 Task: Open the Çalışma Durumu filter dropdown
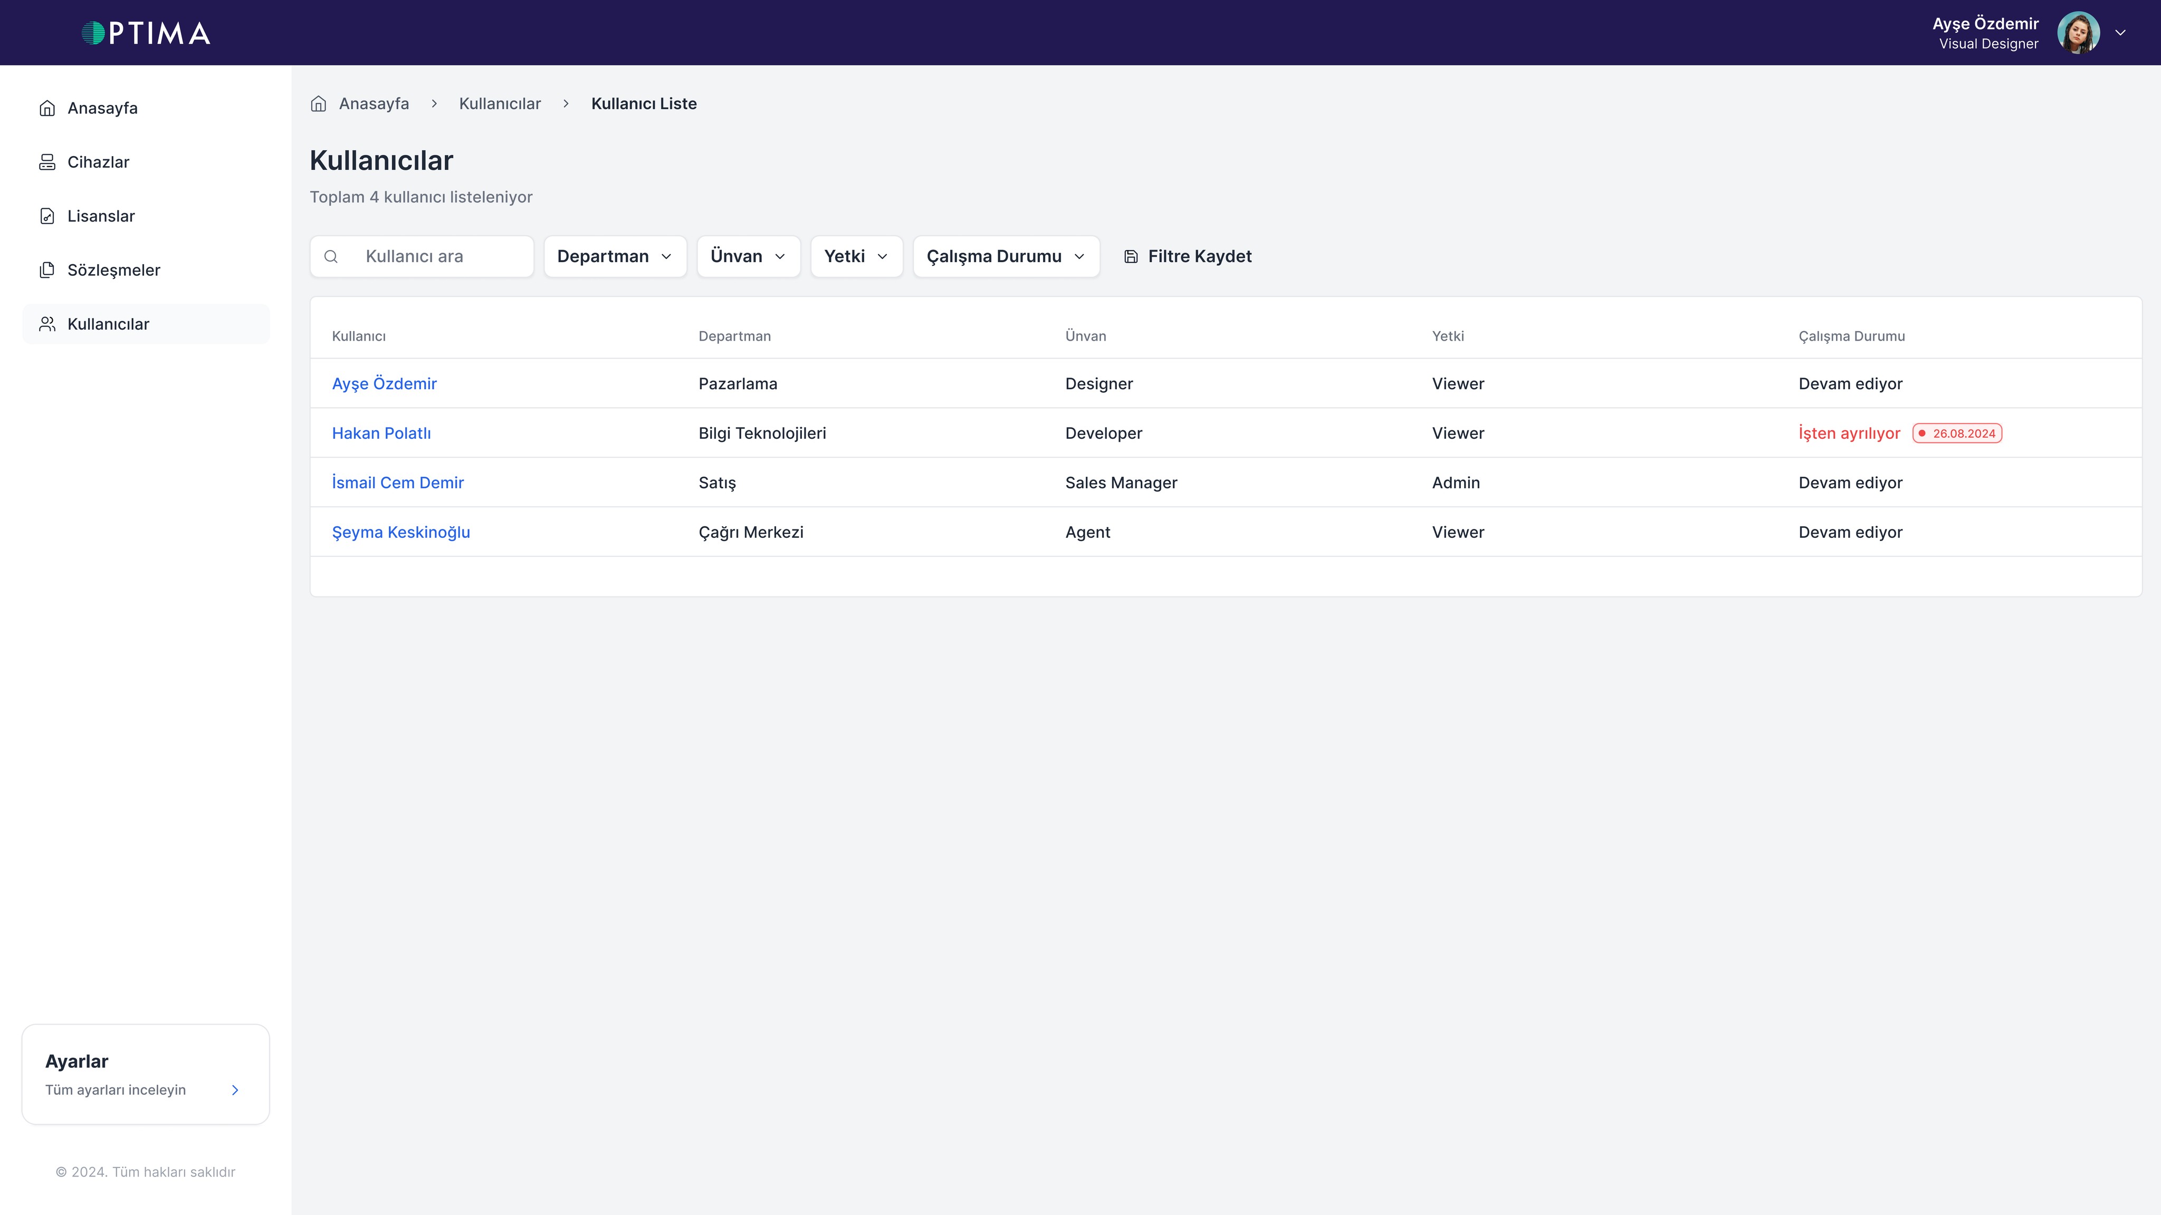pyautogui.click(x=1006, y=257)
